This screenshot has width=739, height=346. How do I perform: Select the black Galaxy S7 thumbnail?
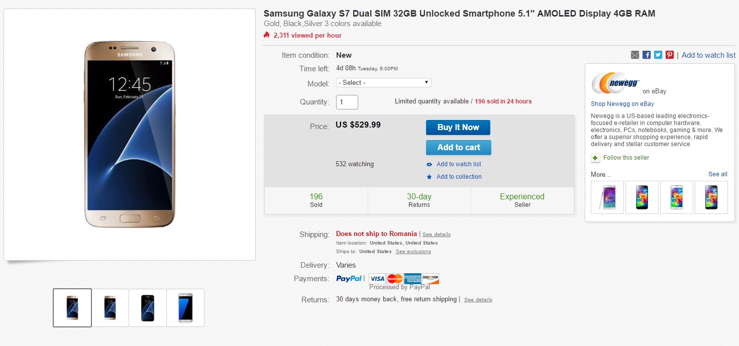(x=148, y=308)
